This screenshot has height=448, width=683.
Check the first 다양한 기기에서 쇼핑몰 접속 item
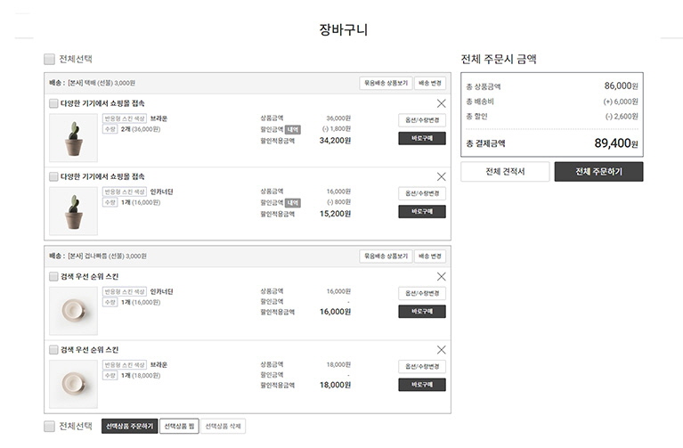(x=53, y=103)
